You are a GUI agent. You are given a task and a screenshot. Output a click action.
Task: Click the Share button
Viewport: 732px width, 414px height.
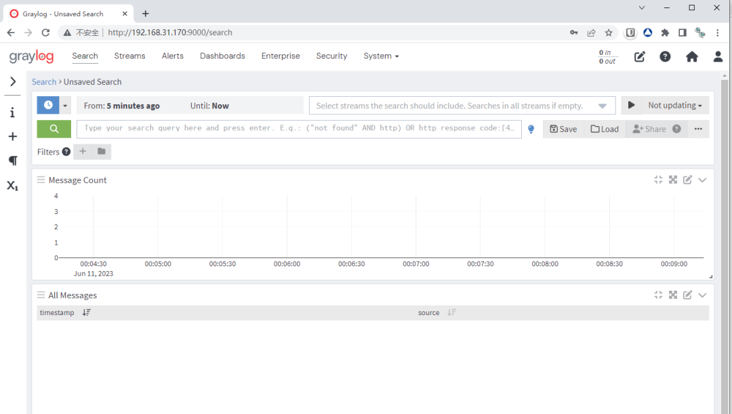(649, 129)
